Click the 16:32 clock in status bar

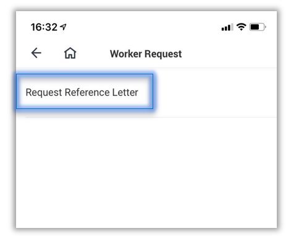(x=44, y=27)
